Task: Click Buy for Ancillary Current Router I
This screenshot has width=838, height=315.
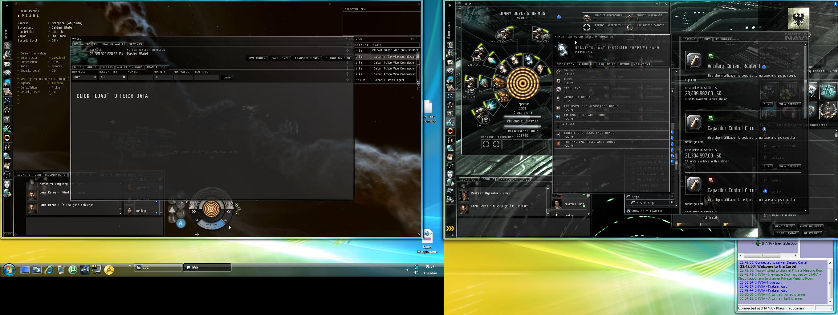Action: tap(767, 104)
